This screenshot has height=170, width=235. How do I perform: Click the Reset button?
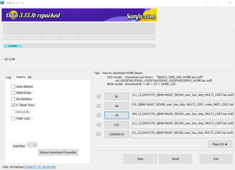click(x=175, y=159)
